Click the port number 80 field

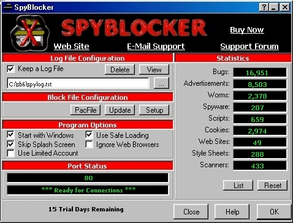pyautogui.click(x=88, y=178)
